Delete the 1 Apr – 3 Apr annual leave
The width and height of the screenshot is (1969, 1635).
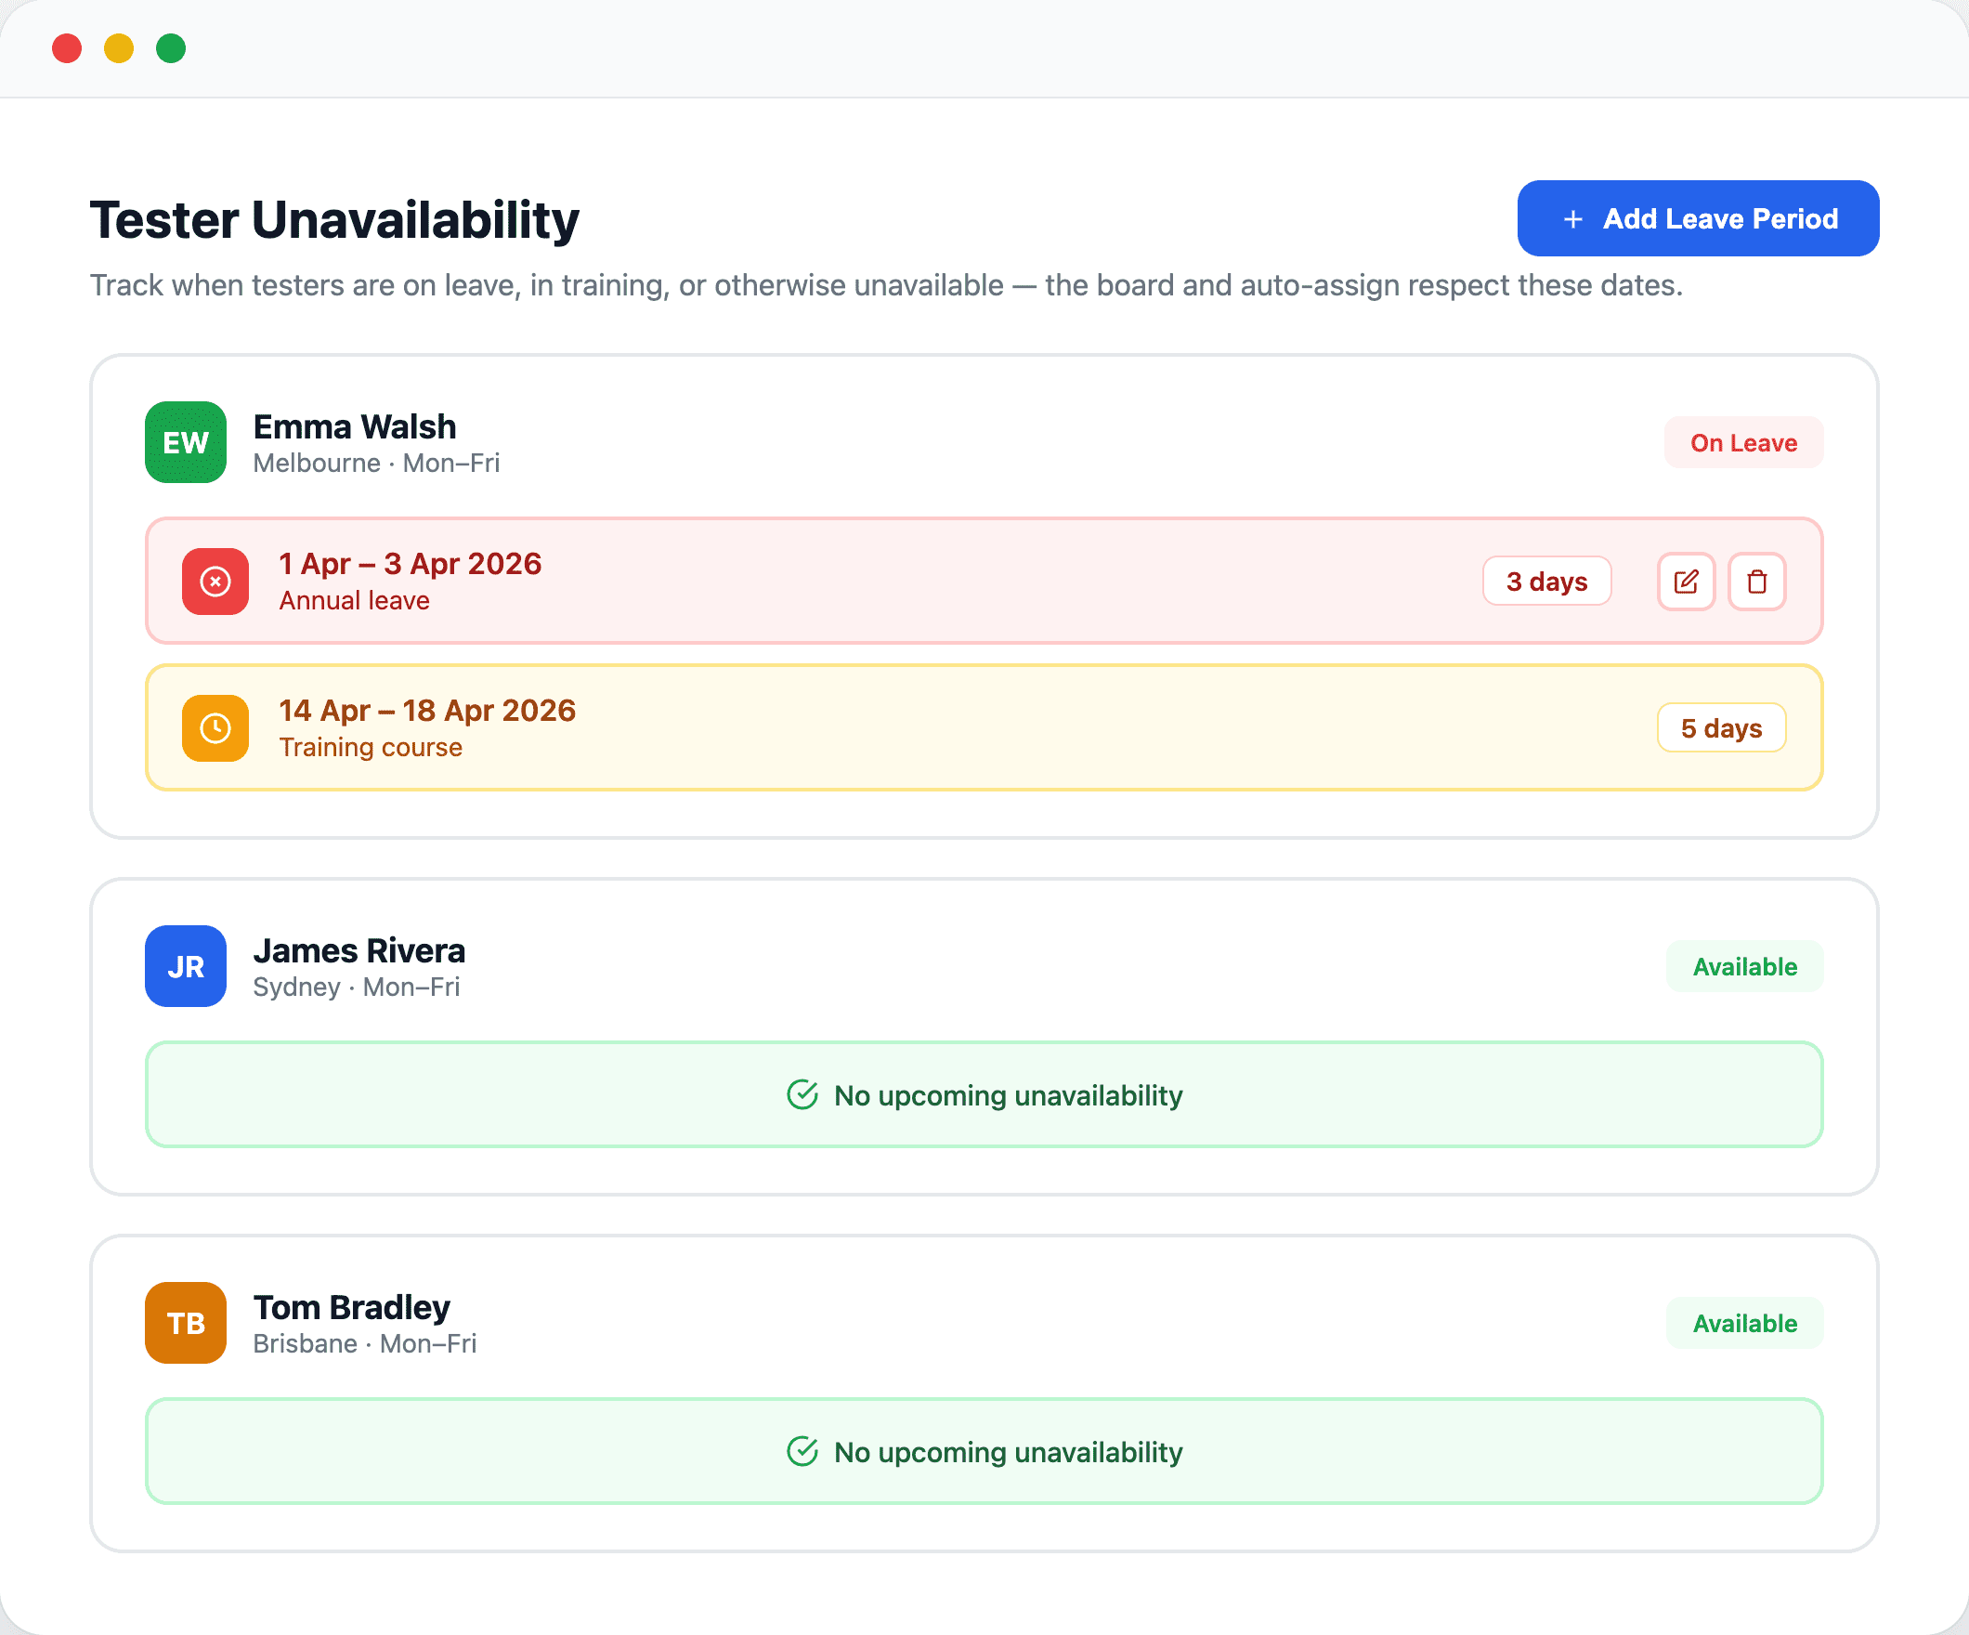coord(1756,582)
